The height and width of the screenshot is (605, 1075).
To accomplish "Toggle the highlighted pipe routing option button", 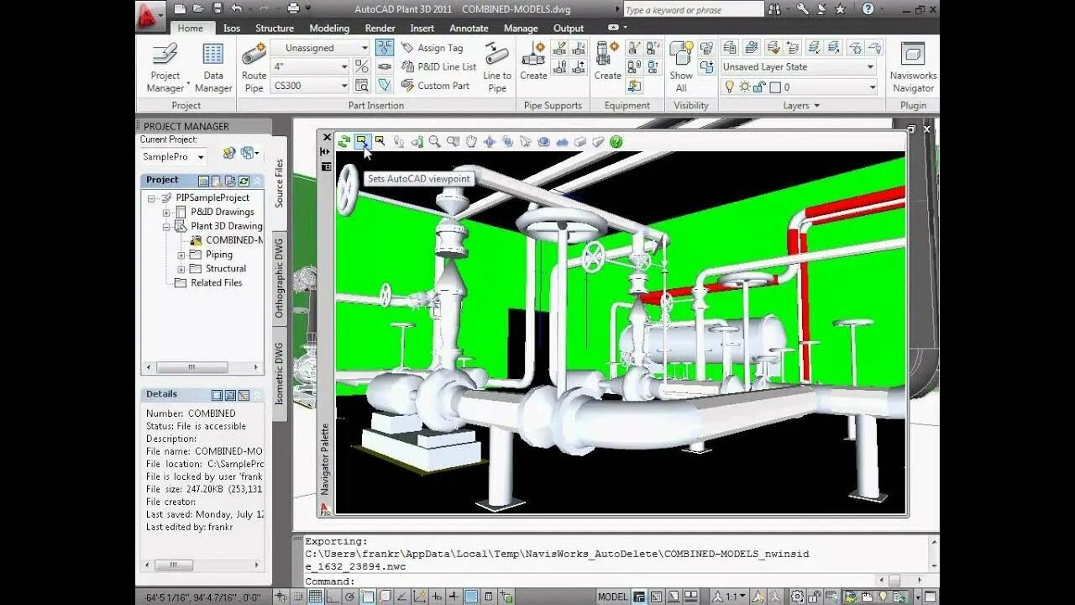I will tap(385, 48).
